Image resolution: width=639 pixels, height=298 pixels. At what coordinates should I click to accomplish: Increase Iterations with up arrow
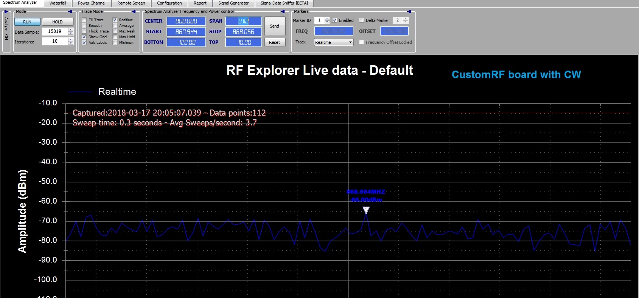coord(71,40)
